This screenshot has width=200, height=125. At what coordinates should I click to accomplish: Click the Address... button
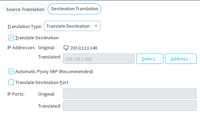(181, 59)
